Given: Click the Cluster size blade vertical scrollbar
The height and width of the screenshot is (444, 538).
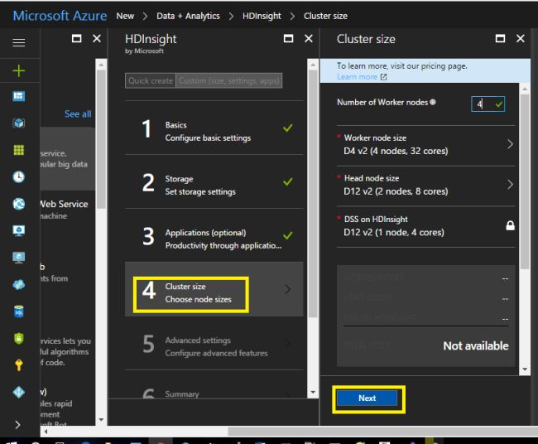Looking at the screenshot, I should [525, 181].
